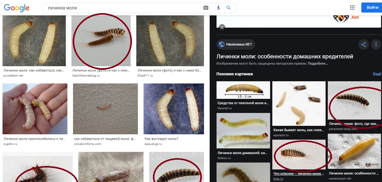The height and width of the screenshot is (182, 382).
Task: Open similar image of moths and larvae
Action: [x=299, y=104]
